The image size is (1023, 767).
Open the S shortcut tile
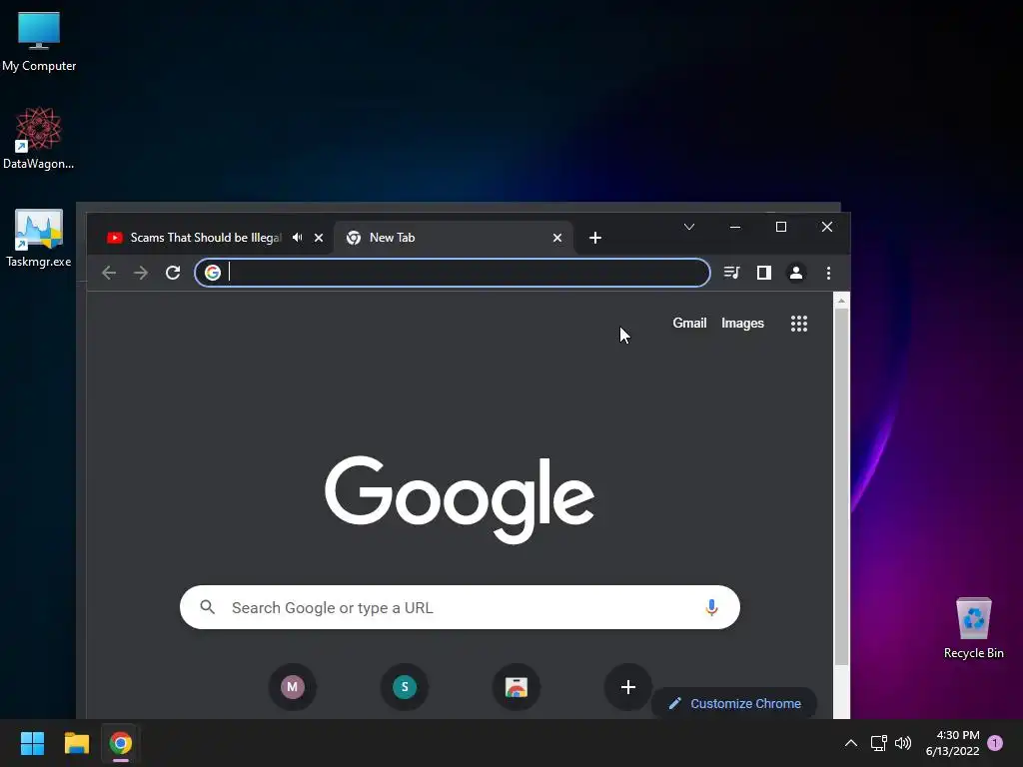405,687
